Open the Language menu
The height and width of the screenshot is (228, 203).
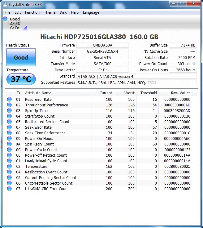click(91, 12)
